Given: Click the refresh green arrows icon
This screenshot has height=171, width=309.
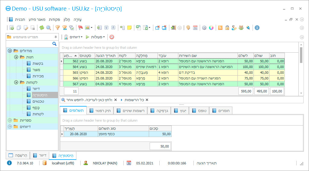Looking at the screenshot, I should tap(42, 28).
